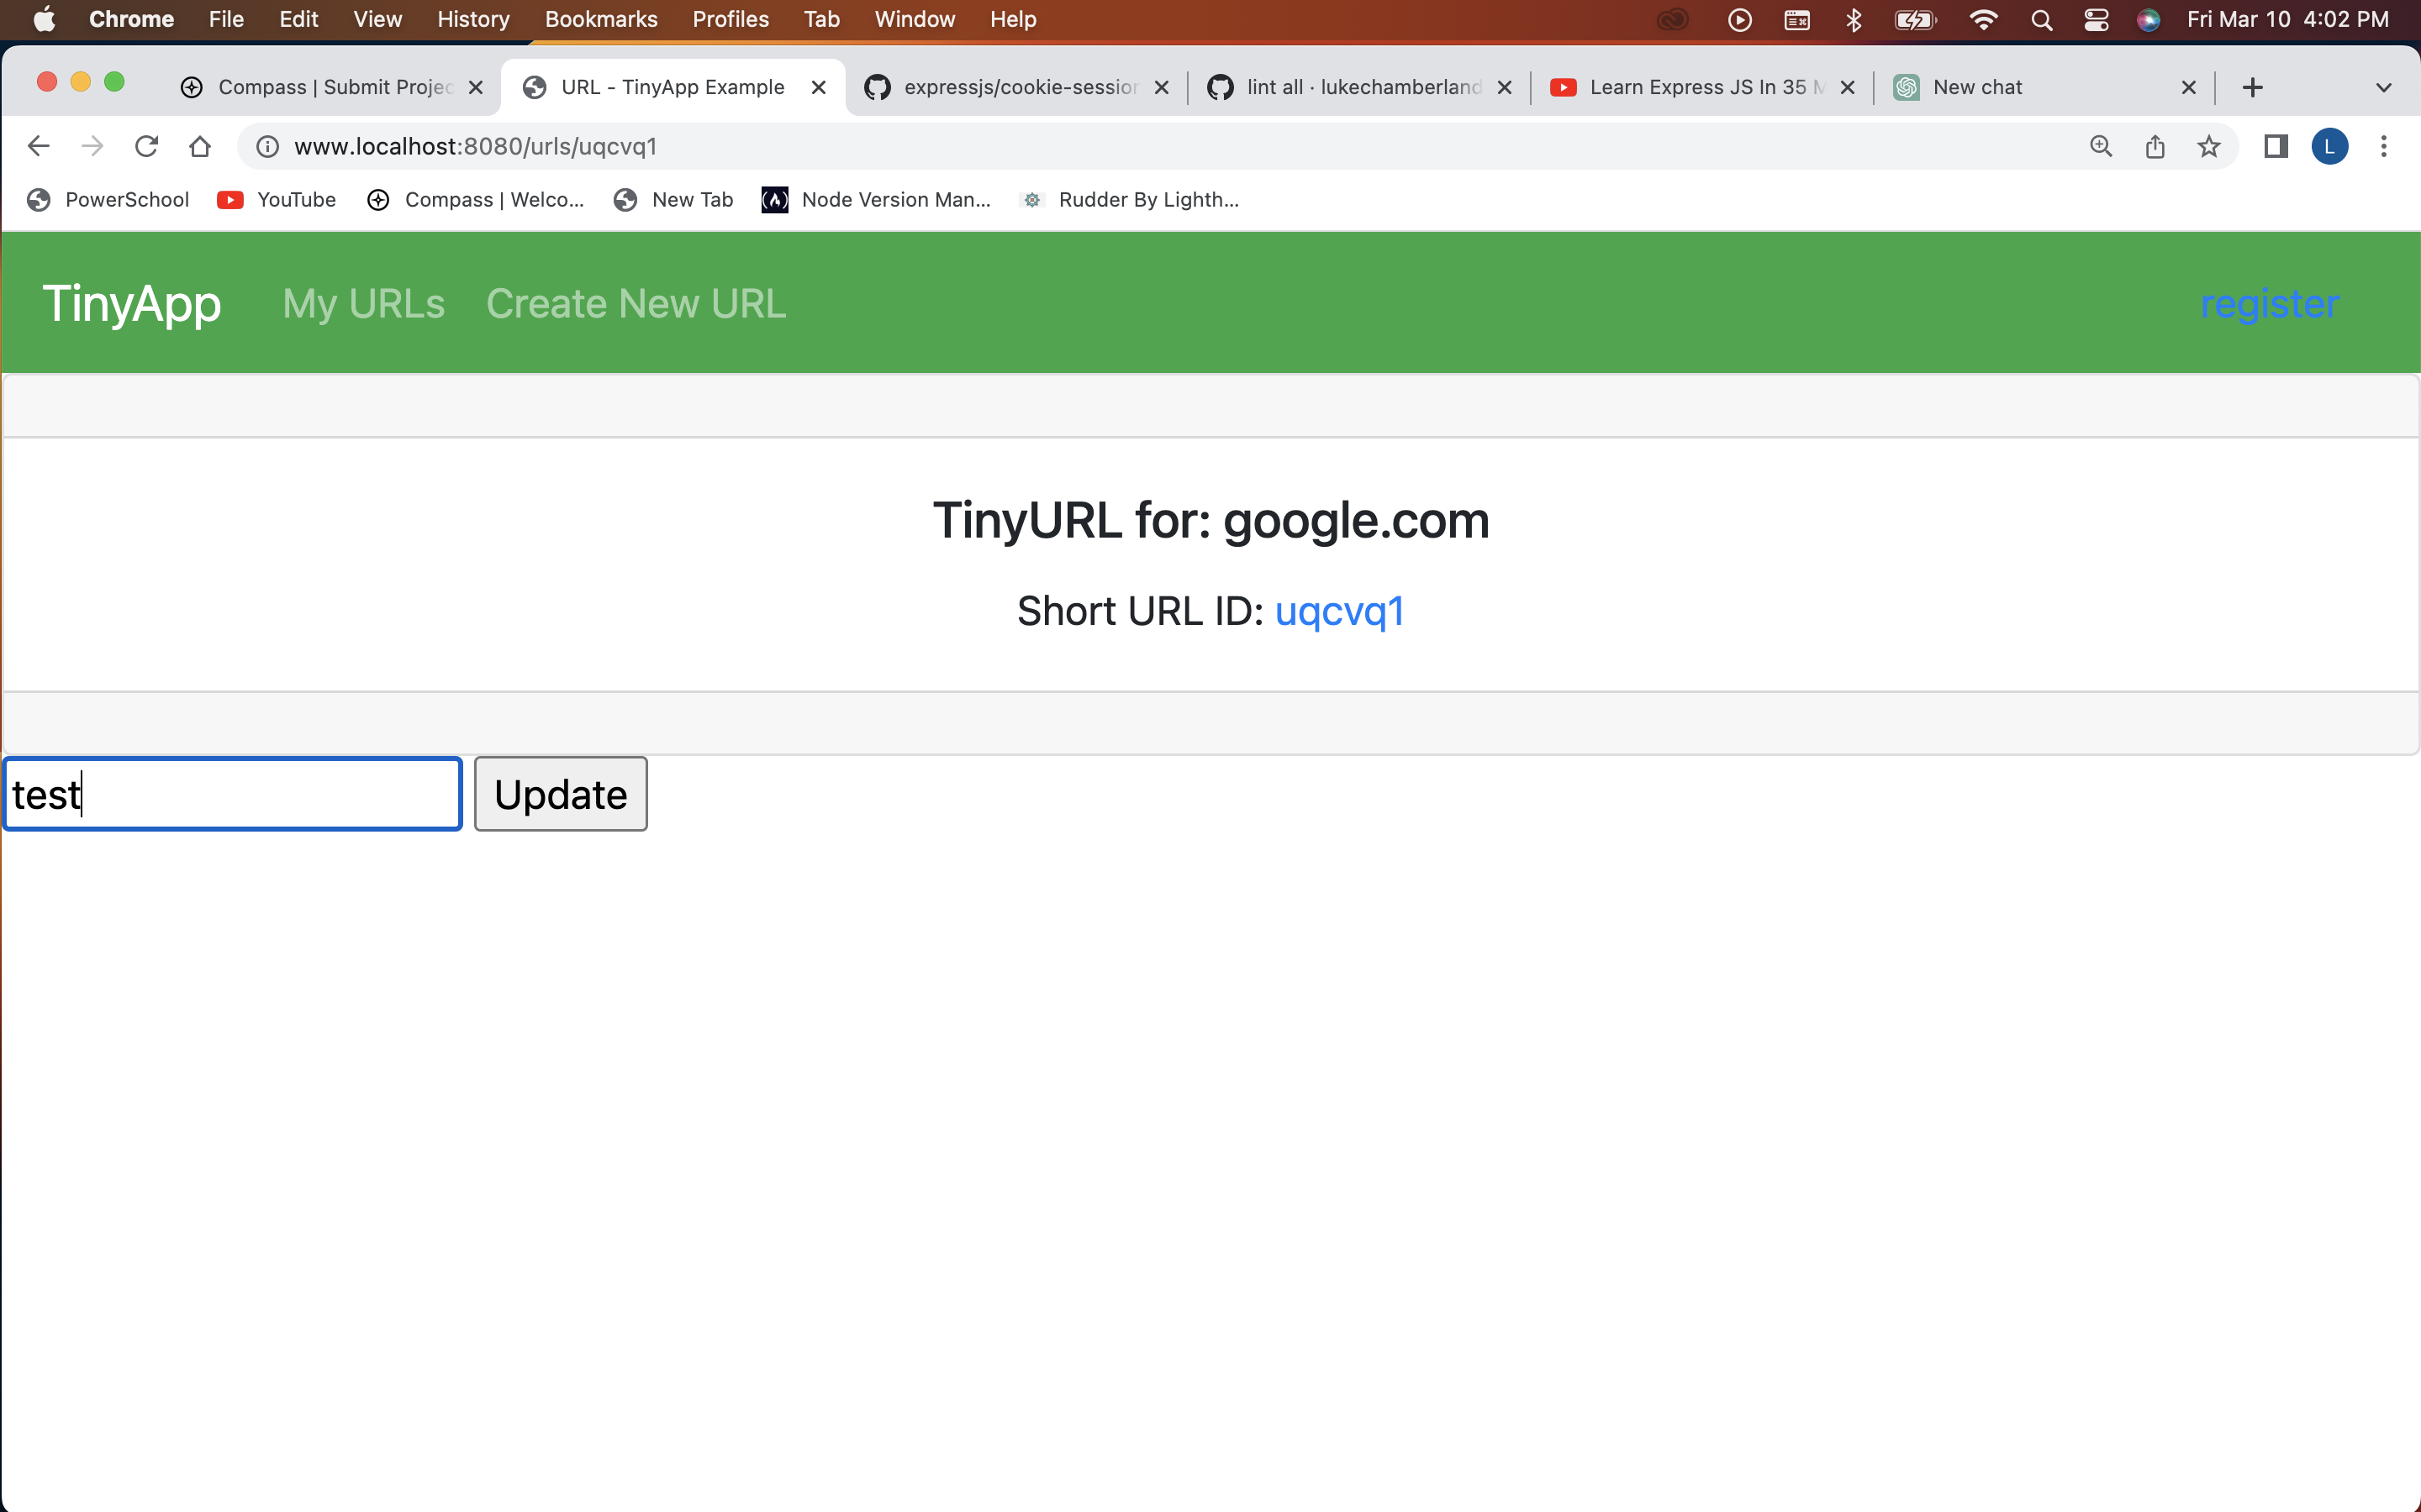Click the Chrome profile avatar
Image resolution: width=2421 pixels, height=1512 pixels.
[x=2329, y=146]
